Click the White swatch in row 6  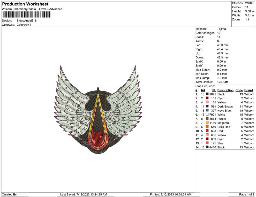(207, 115)
